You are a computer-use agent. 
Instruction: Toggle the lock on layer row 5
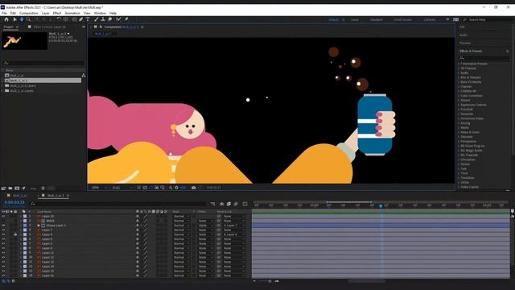click(x=15, y=234)
